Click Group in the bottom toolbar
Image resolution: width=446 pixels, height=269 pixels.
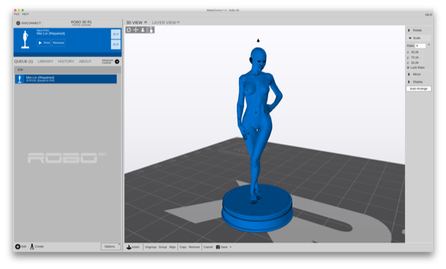[163, 247]
